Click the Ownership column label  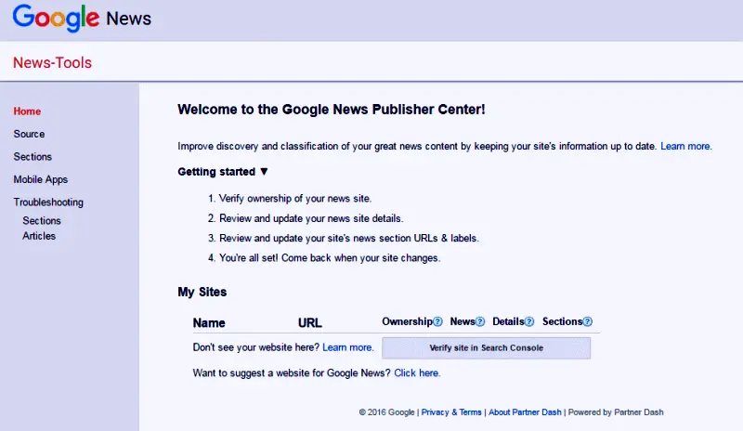pos(407,321)
